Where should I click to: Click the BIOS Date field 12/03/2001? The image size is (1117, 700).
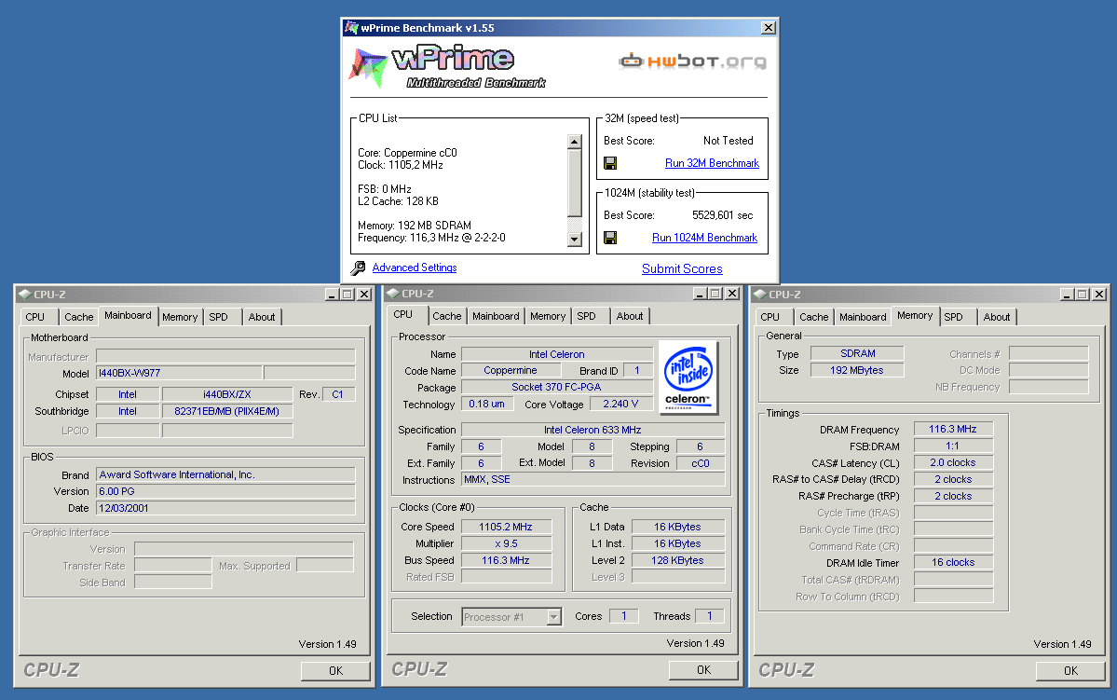click(x=225, y=508)
